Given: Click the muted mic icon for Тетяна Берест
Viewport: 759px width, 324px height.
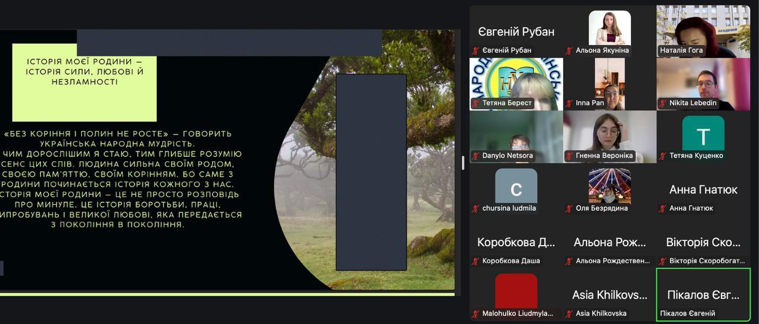Looking at the screenshot, I should [x=476, y=103].
